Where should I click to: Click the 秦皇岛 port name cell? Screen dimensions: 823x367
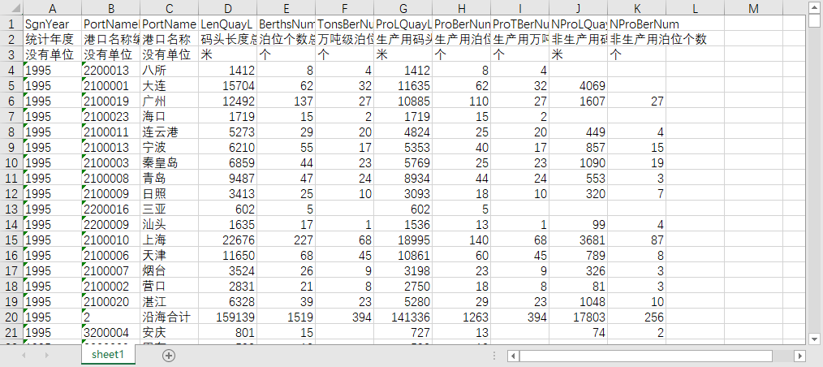click(x=170, y=162)
